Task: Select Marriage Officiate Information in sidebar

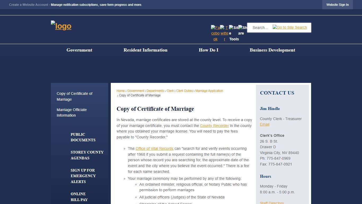Action: (x=72, y=112)
